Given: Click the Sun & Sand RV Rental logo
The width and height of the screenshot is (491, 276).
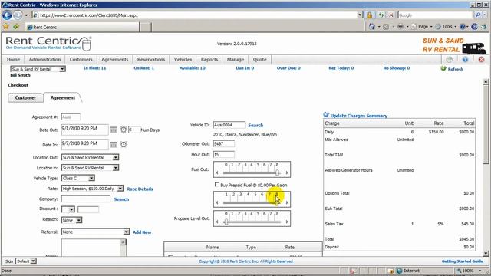Looking at the screenshot, I should (x=453, y=46).
